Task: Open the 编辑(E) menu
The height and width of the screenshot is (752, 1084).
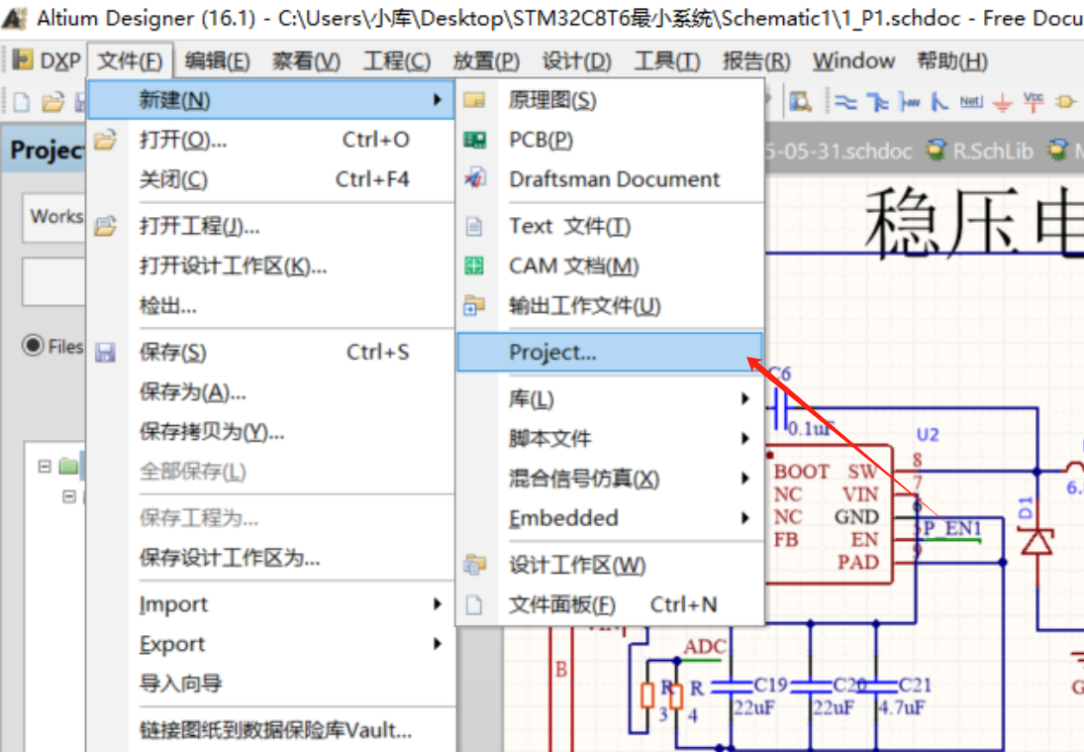Action: (x=217, y=60)
